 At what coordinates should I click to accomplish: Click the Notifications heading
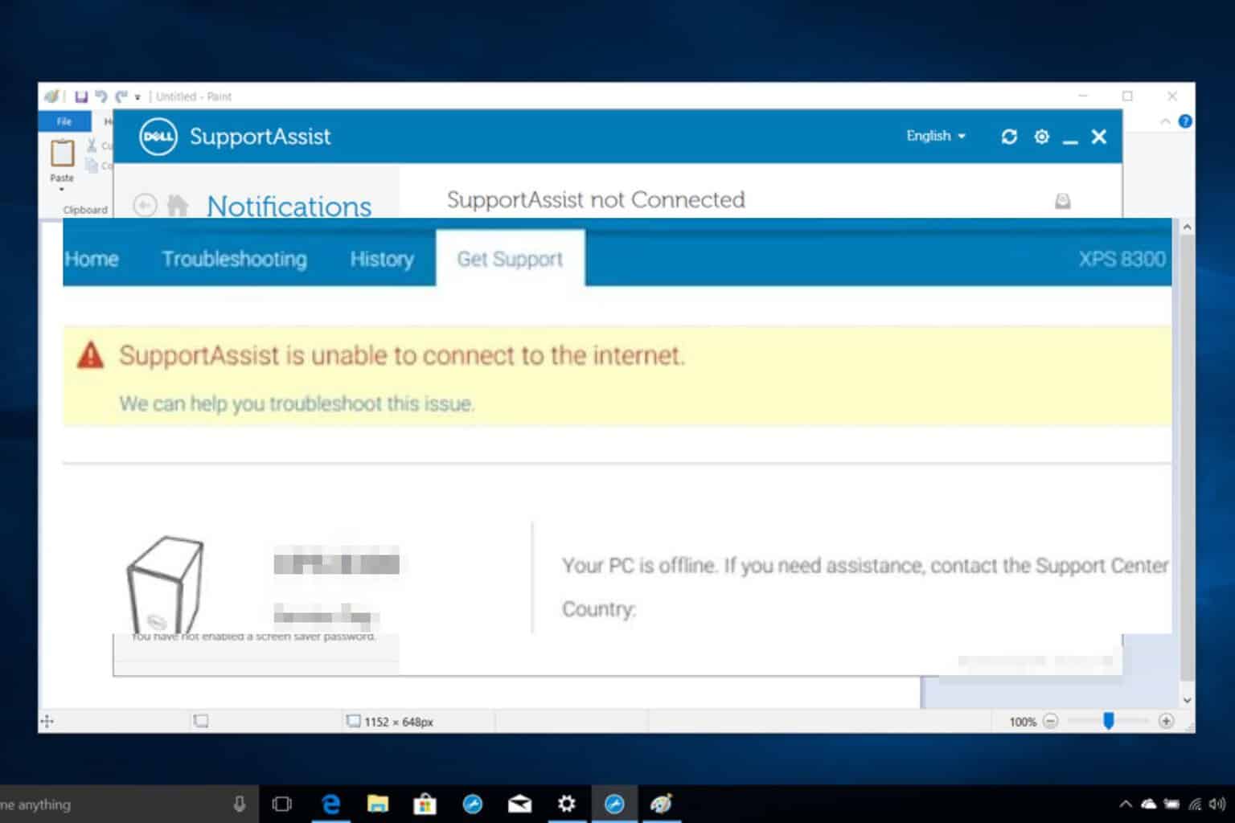click(x=289, y=206)
